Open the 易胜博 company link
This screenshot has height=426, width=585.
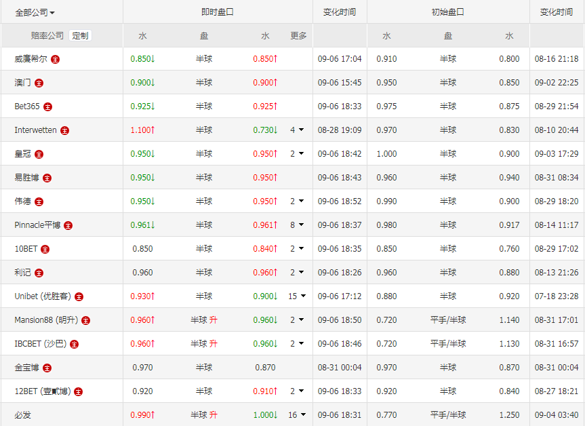[x=27, y=178]
